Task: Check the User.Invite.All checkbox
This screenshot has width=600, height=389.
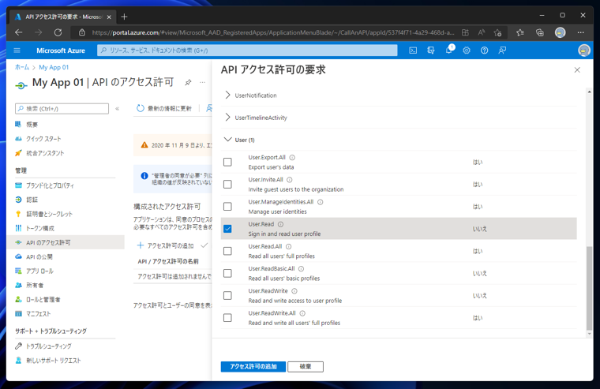Action: click(227, 185)
